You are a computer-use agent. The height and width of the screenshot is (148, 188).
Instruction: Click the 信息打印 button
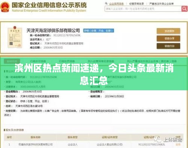168,46
